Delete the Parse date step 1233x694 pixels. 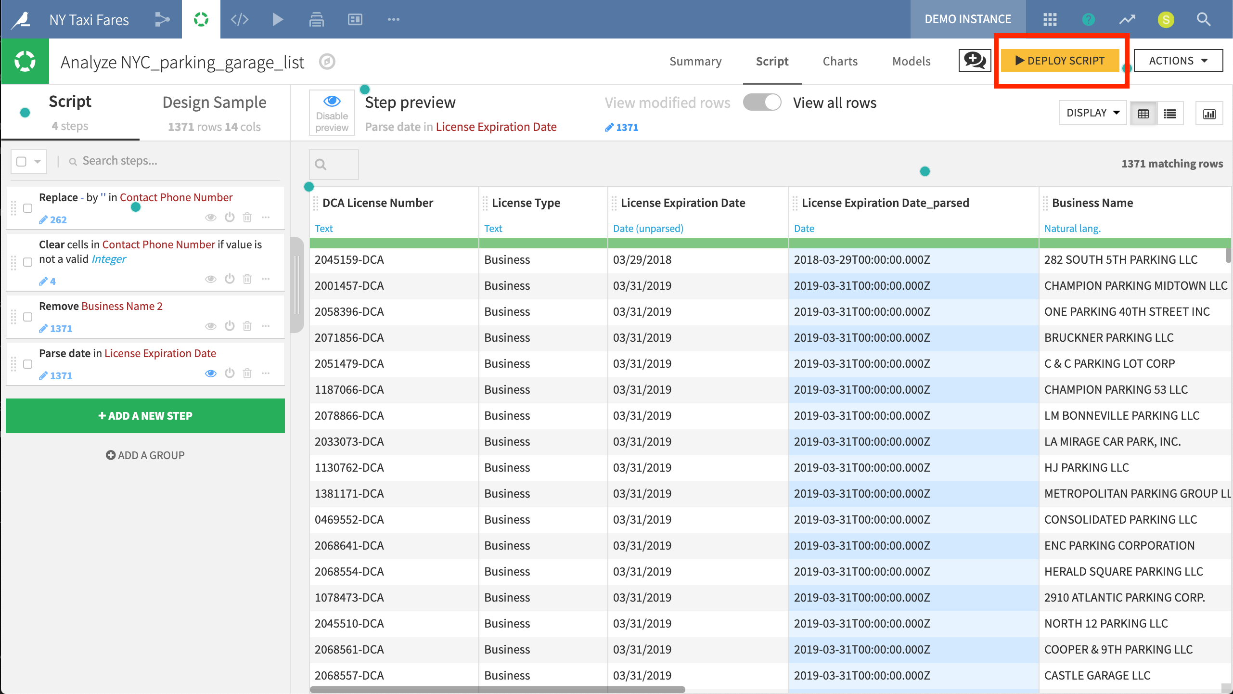[x=247, y=373]
